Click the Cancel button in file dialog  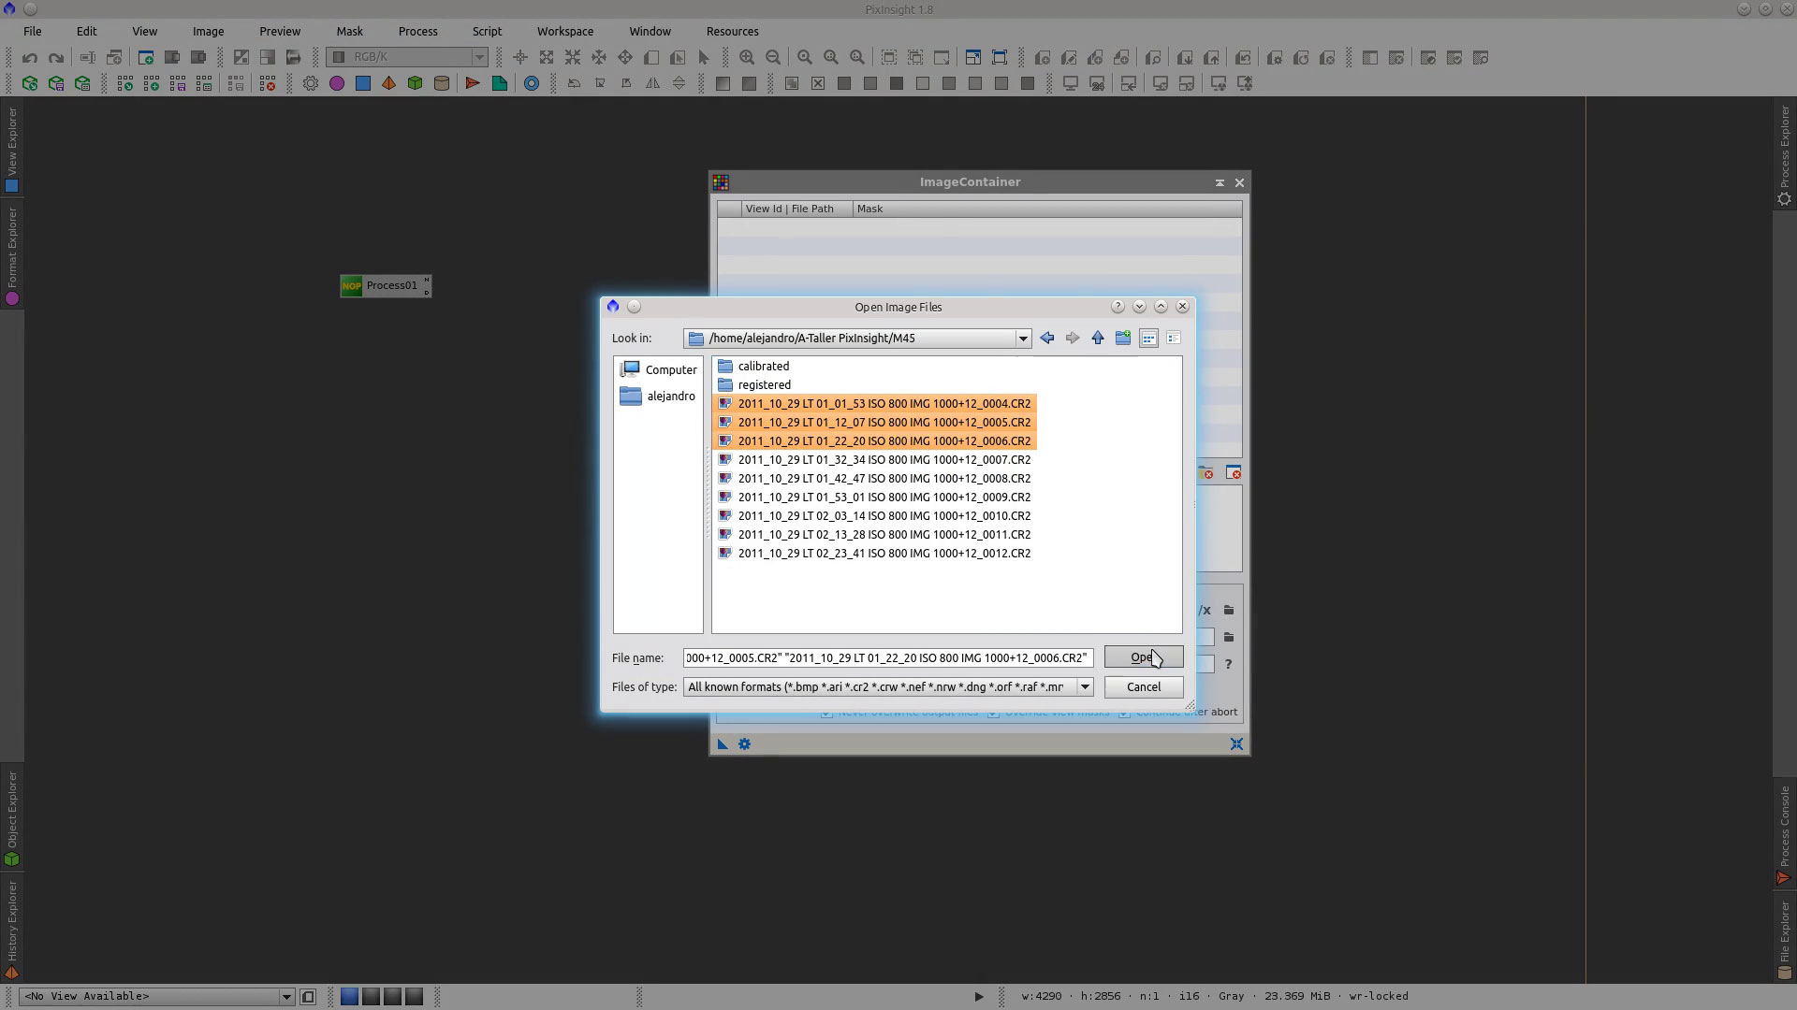1143,687
